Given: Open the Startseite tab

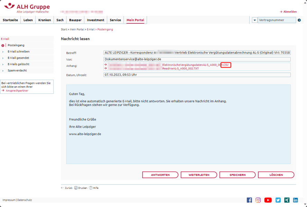Looking at the screenshot, I should coord(10,20).
